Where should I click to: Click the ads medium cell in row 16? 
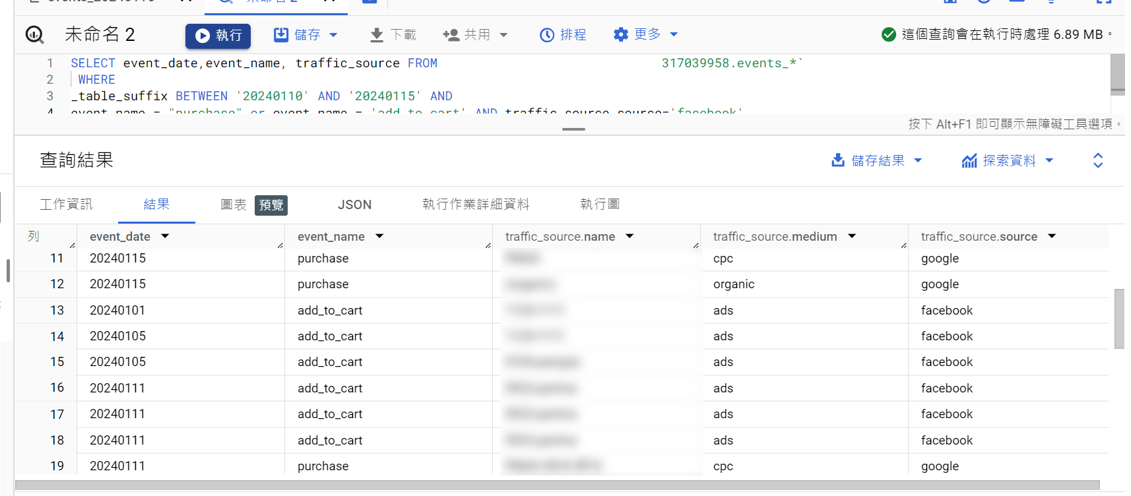[x=723, y=388]
